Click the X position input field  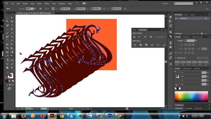tap(66, 9)
